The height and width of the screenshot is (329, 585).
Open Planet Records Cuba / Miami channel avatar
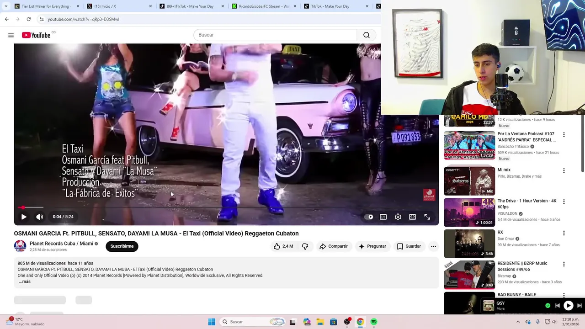(20, 246)
